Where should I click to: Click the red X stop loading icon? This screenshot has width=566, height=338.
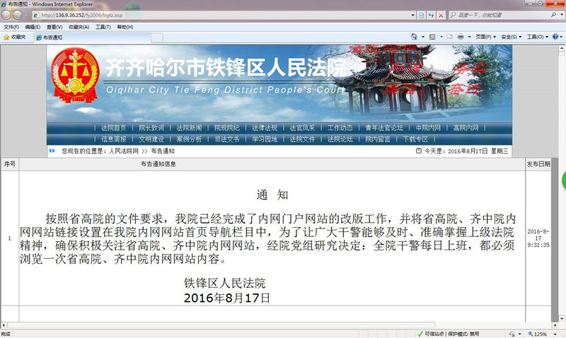tap(441, 15)
